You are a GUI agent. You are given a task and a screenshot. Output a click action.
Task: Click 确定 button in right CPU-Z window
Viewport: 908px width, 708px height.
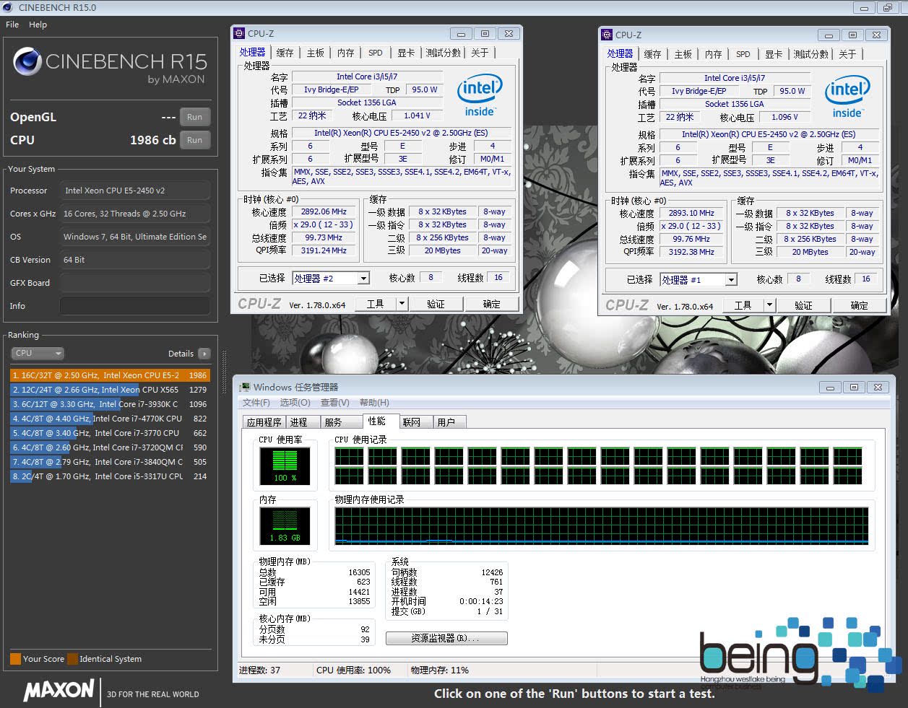859,305
